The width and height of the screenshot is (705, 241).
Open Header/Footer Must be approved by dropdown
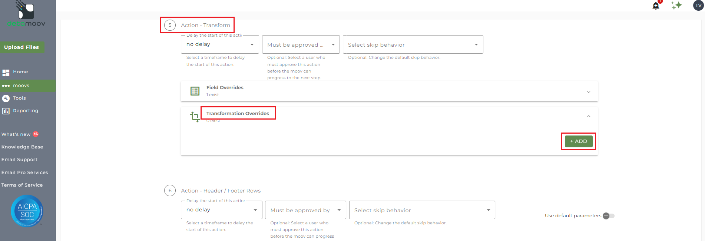click(x=305, y=210)
